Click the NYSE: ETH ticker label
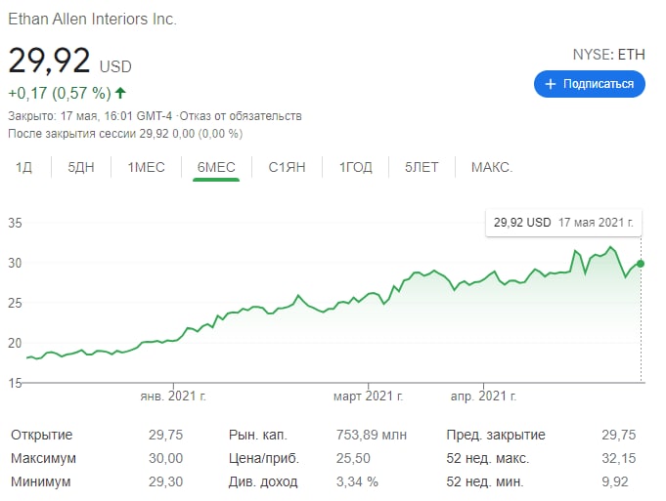This screenshot has height=501, width=666. pyautogui.click(x=608, y=55)
